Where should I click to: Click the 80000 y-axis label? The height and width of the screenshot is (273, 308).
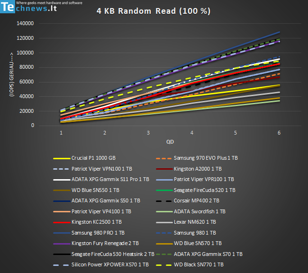(27, 67)
